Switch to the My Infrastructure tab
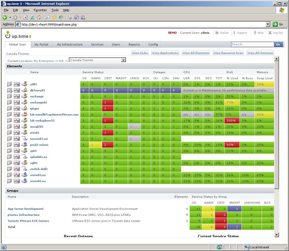This screenshot has width=289, height=251. click(70, 44)
